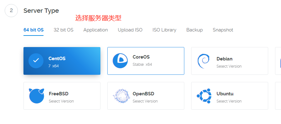Pick the Ubuntu server card

pyautogui.click(x=230, y=96)
